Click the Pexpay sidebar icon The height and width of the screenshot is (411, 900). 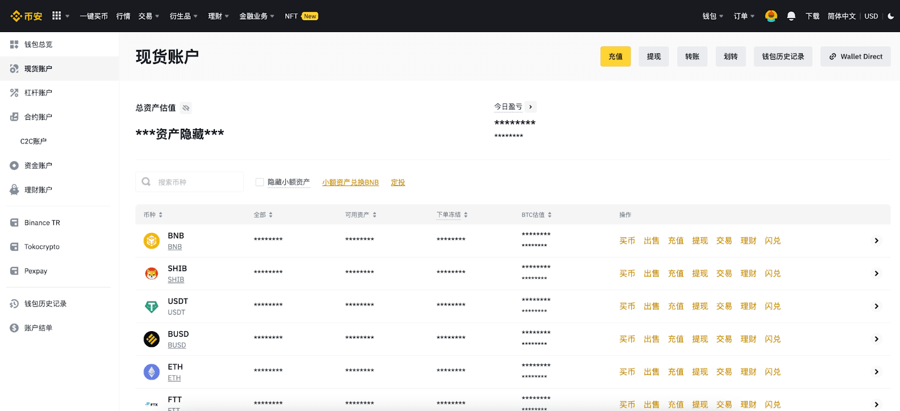(x=14, y=271)
